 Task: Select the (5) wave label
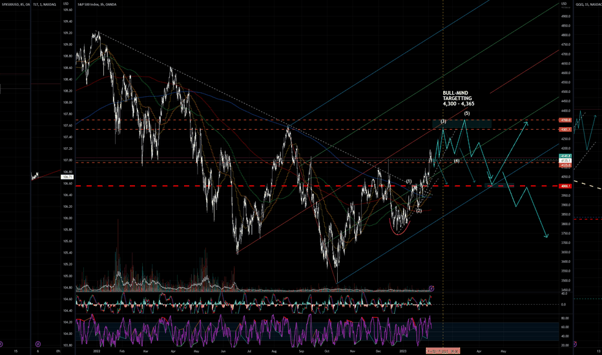pyautogui.click(x=467, y=113)
